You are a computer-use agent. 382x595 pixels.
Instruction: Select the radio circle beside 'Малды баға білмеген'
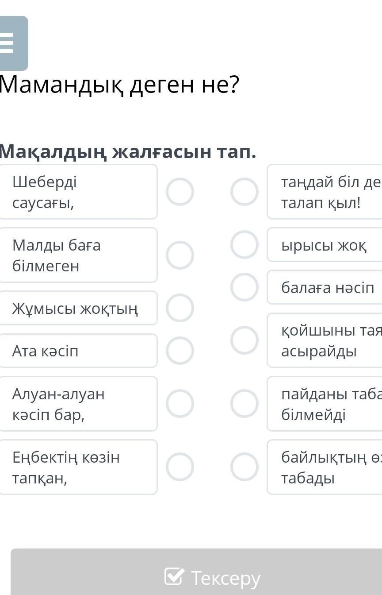180,255
